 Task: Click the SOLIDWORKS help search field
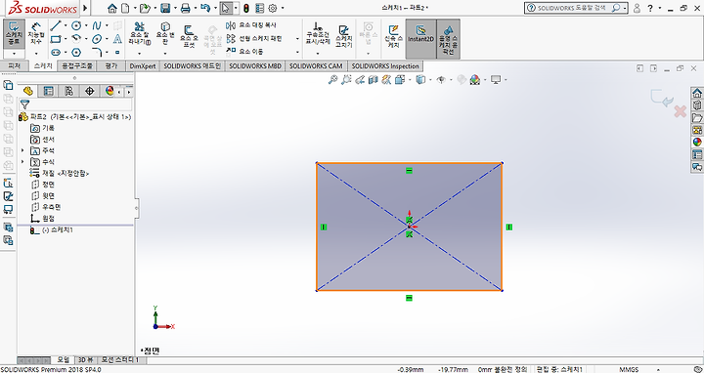point(571,8)
